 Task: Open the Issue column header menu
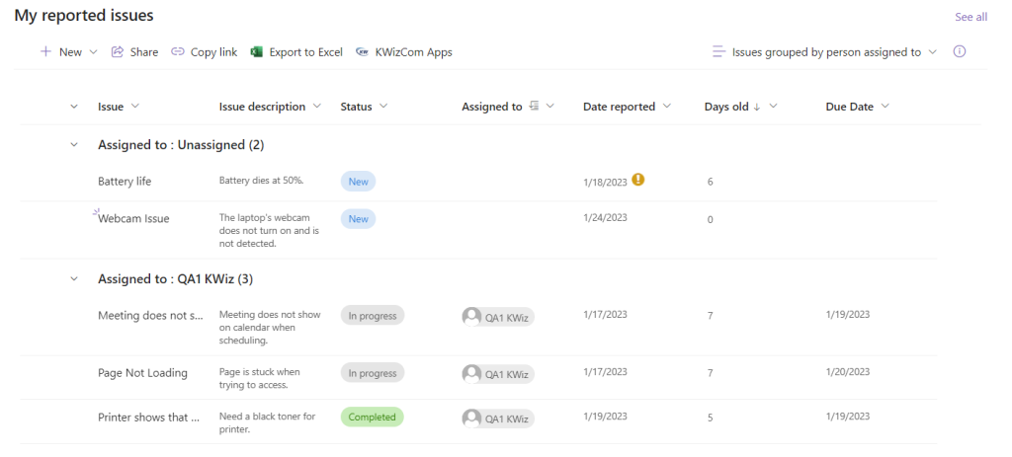[135, 107]
